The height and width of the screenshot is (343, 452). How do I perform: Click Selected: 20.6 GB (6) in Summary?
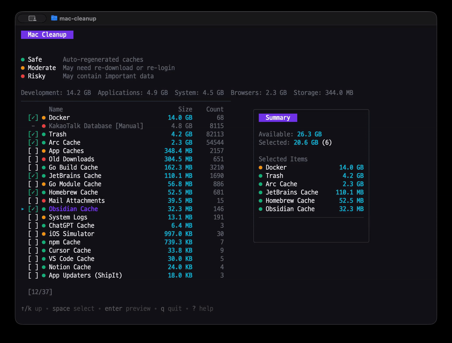295,143
